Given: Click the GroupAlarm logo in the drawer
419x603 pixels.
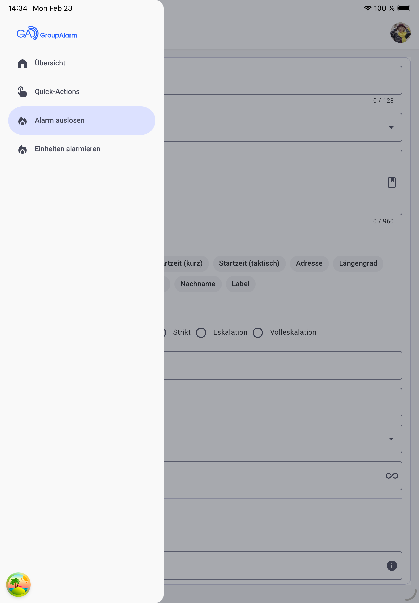Looking at the screenshot, I should coord(47,33).
